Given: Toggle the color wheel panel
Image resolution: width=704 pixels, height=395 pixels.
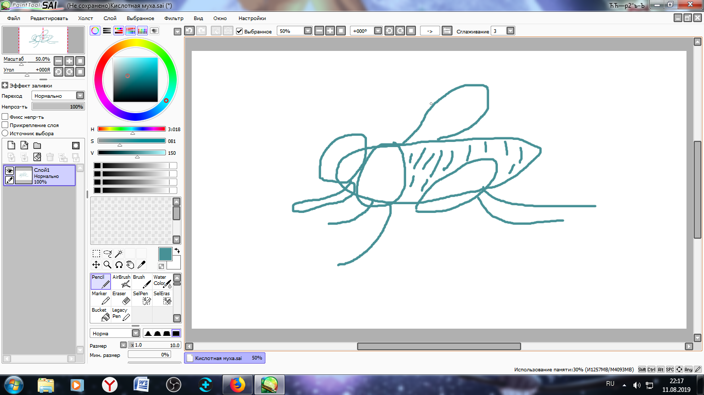Looking at the screenshot, I should coord(95,31).
